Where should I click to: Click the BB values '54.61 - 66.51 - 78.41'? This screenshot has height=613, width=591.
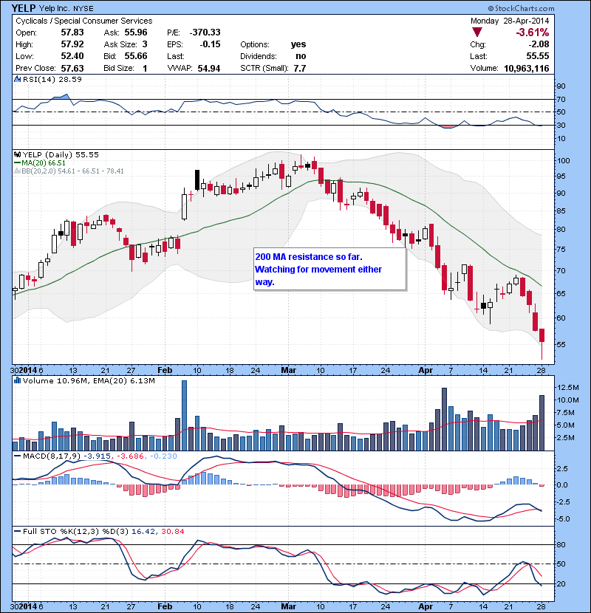tap(89, 171)
